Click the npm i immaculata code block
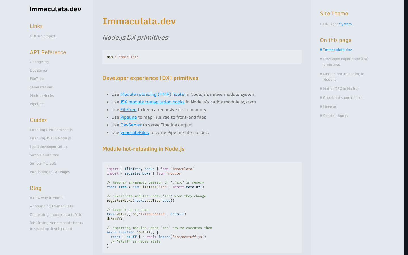408x255 pixels. [202, 57]
